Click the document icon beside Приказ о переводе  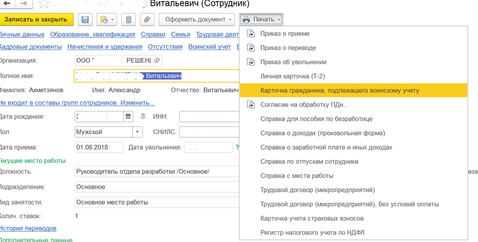click(x=251, y=48)
